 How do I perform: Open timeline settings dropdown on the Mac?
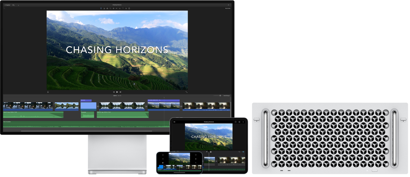coord(227,95)
